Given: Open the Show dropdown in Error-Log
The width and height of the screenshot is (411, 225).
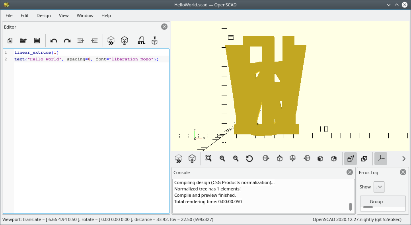Looking at the screenshot, I should click(x=379, y=187).
